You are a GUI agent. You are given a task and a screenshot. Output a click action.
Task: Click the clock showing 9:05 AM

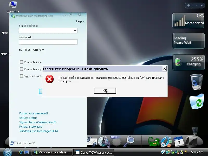(x=197, y=152)
